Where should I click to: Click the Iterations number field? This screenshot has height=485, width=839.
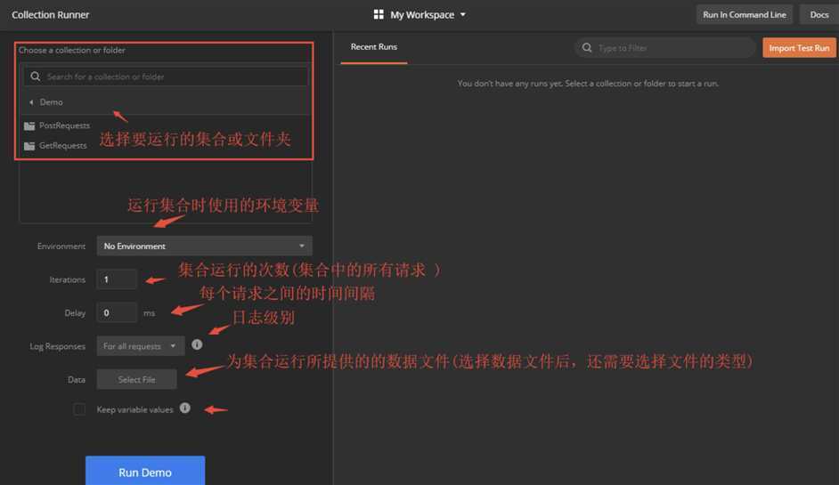pos(117,279)
